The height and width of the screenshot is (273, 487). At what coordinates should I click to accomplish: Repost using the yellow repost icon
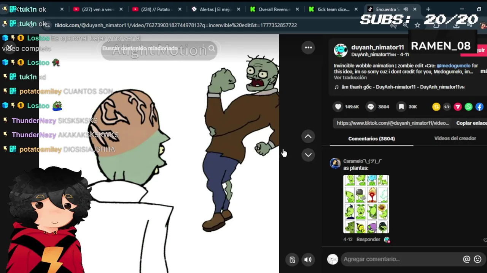[436, 107]
